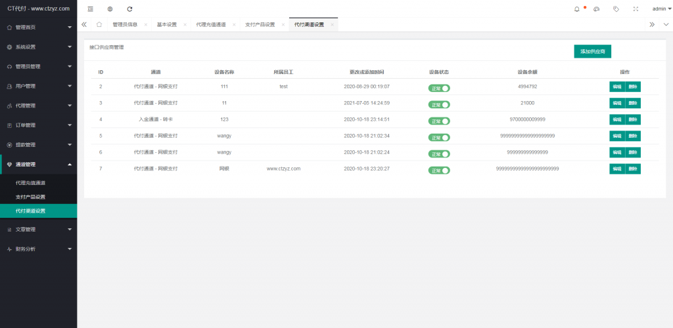
Task: Go to home tab via house icon
Action: pyautogui.click(x=99, y=24)
